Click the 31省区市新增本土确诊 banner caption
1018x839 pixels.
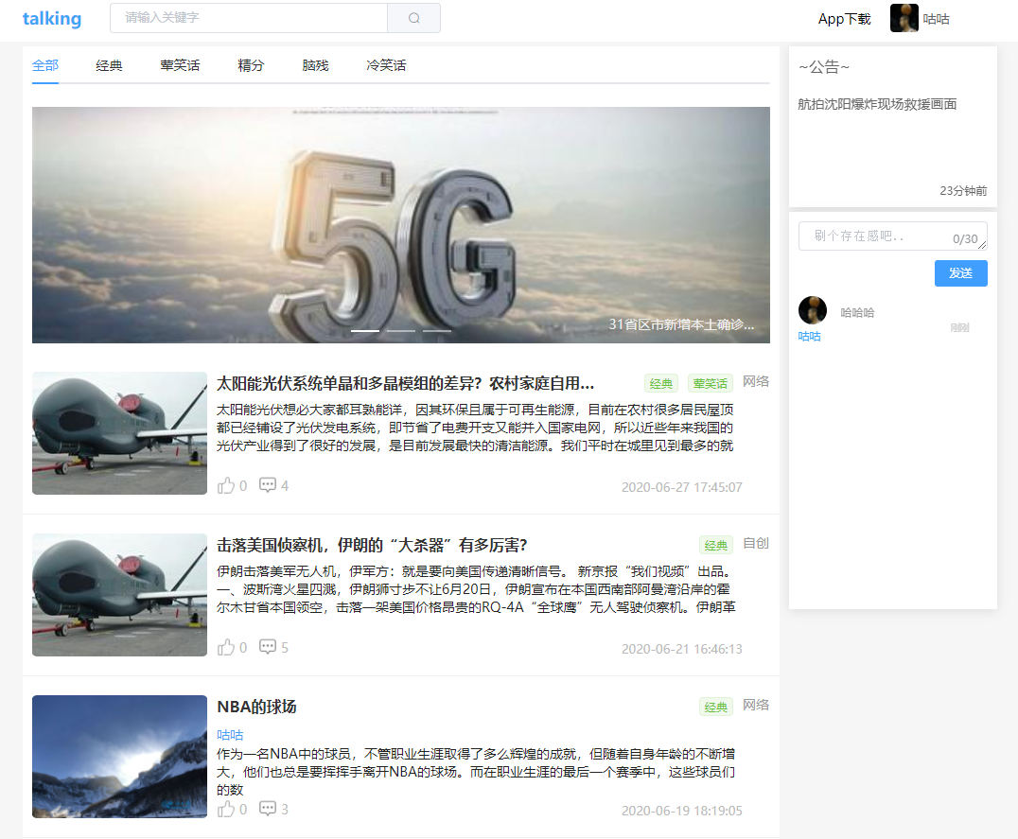click(x=681, y=324)
